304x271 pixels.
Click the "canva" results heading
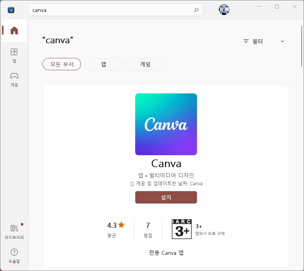click(58, 40)
